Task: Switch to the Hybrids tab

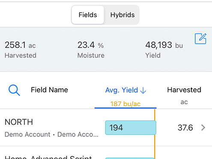Action: click(122, 15)
